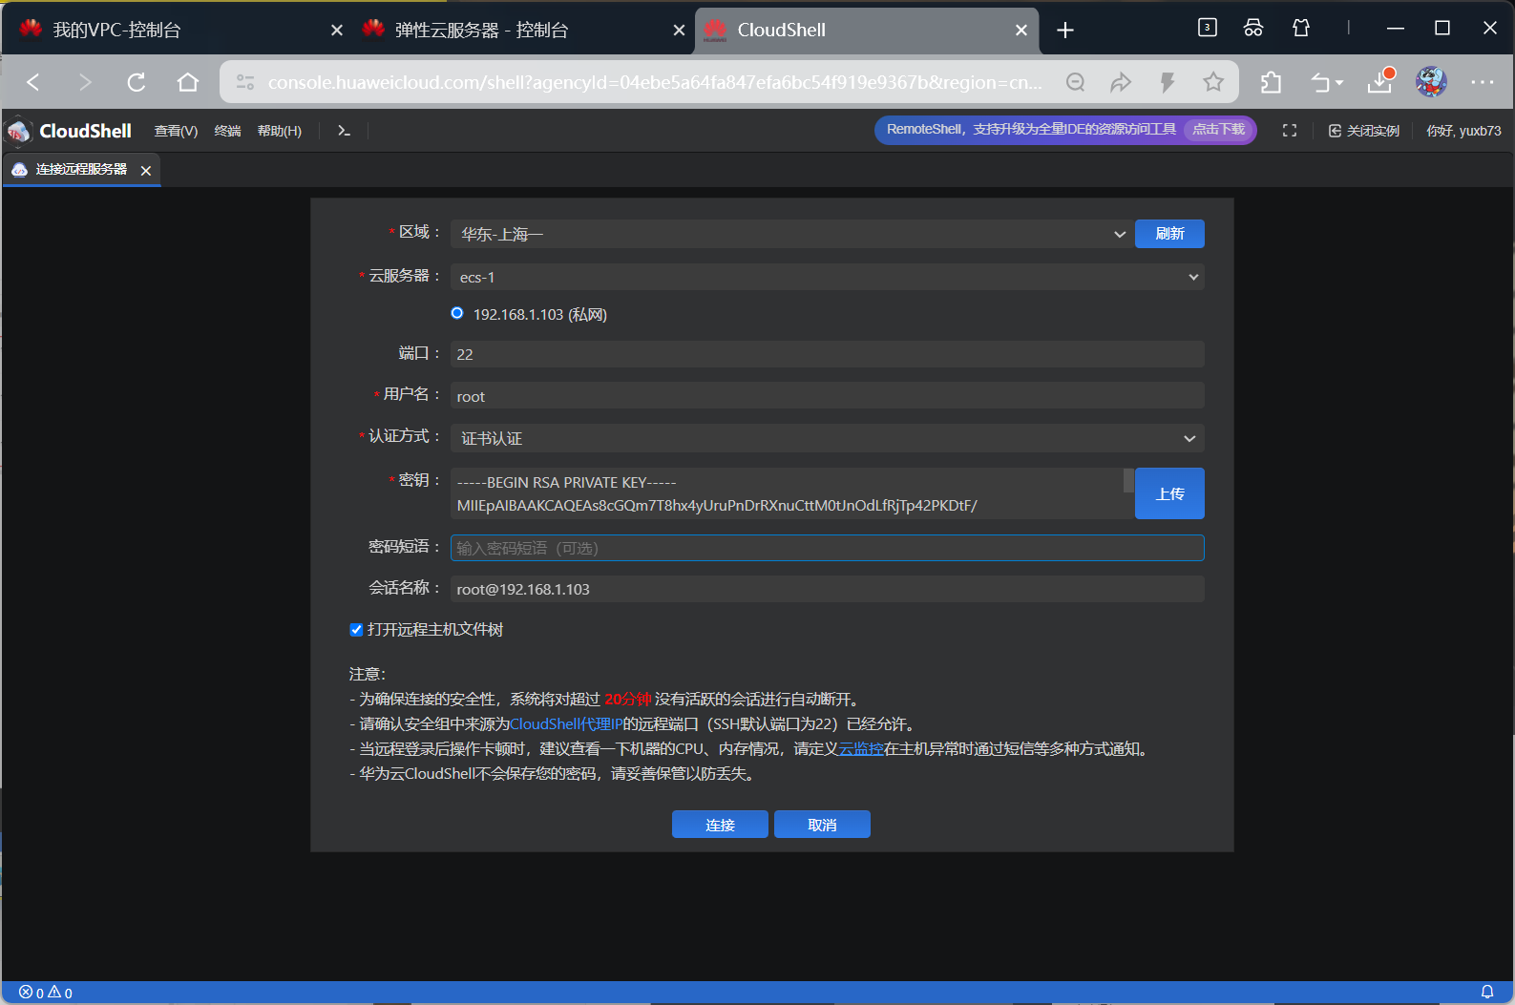Click the 会话名称 field root@192.168.1.103
1515x1005 pixels.
pyautogui.click(x=827, y=589)
